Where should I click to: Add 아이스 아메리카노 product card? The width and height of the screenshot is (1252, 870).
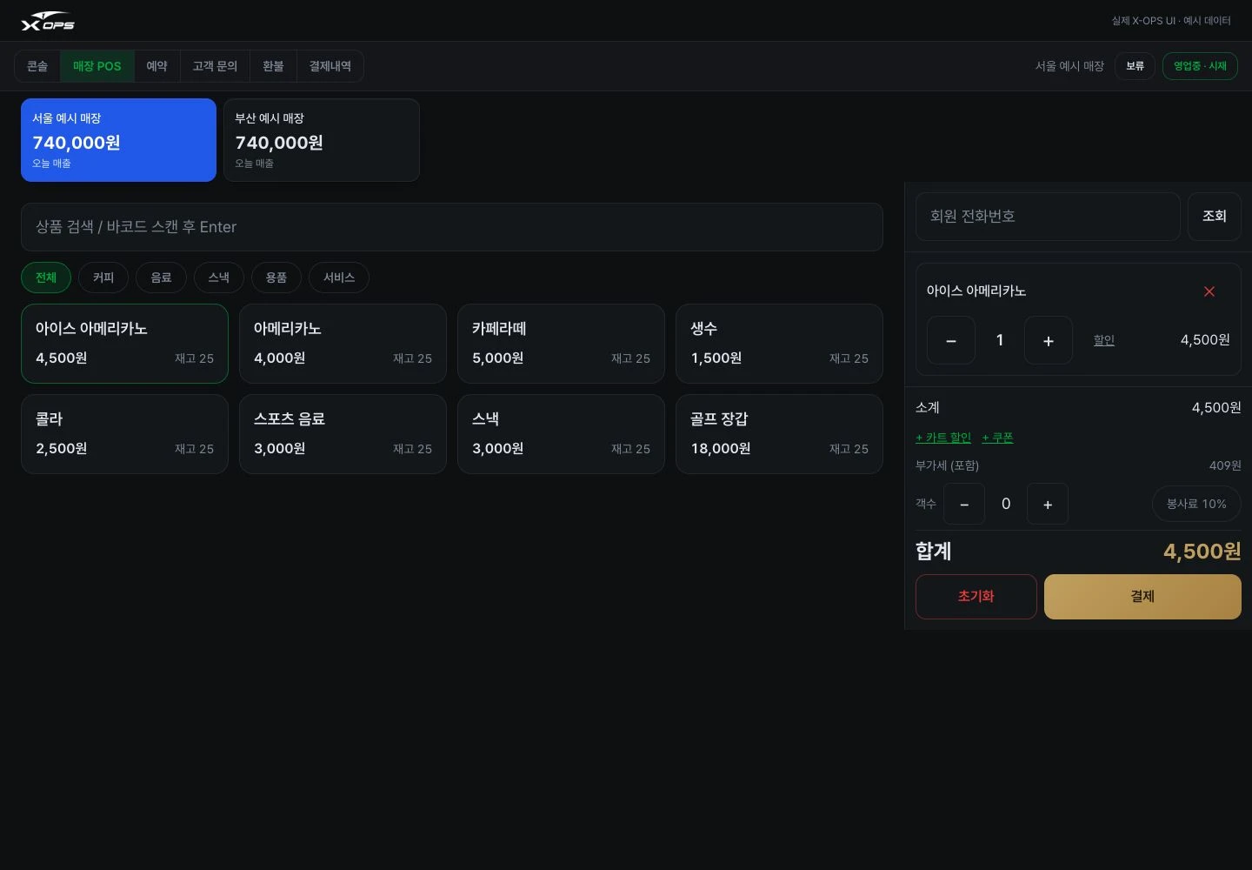click(124, 344)
